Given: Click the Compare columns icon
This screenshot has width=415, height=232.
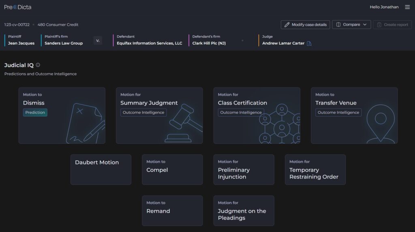Looking at the screenshot, I should point(338,25).
